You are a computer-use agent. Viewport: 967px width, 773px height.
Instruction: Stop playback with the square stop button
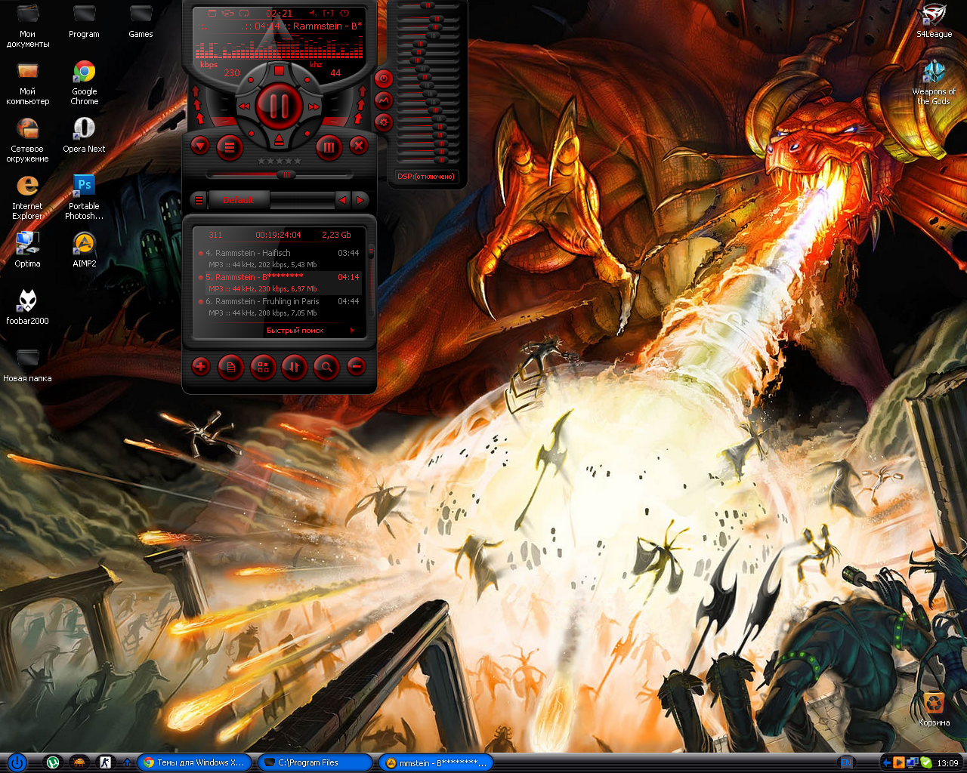pyautogui.click(x=279, y=70)
